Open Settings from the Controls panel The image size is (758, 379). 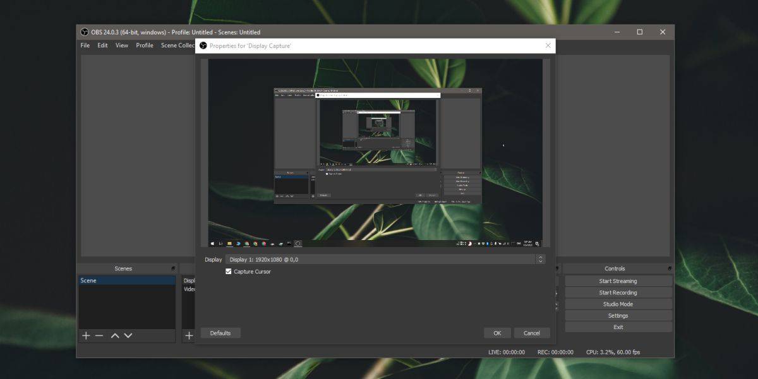pos(618,315)
